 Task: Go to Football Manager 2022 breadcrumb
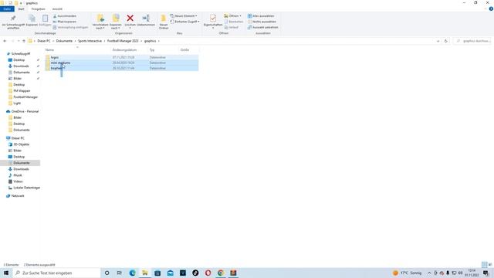coord(123,41)
